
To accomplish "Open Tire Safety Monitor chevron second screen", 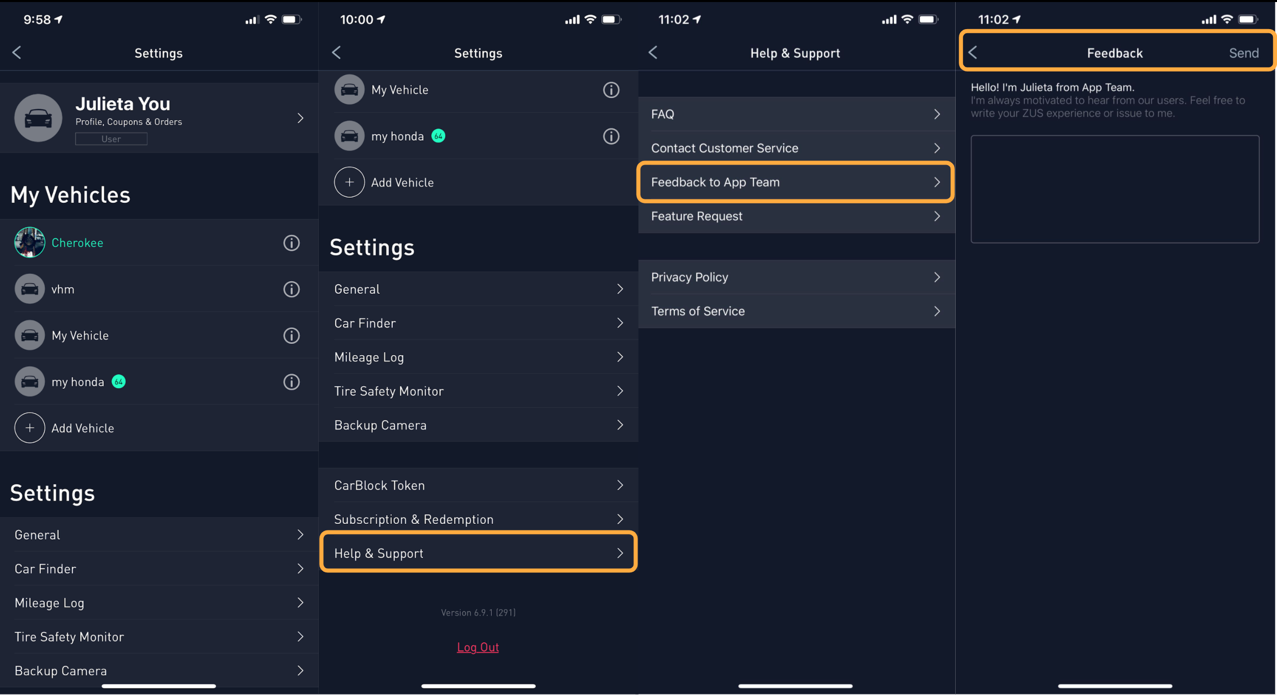I will tap(621, 391).
